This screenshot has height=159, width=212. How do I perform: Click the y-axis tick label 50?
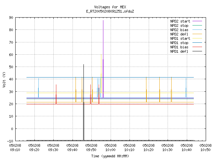(11, 67)
